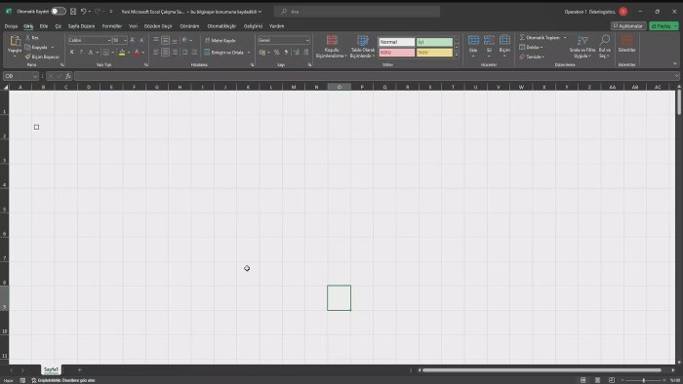The width and height of the screenshot is (683, 384).
Task: Select the Biçim Boyacısı format painter
Action: tap(42, 57)
